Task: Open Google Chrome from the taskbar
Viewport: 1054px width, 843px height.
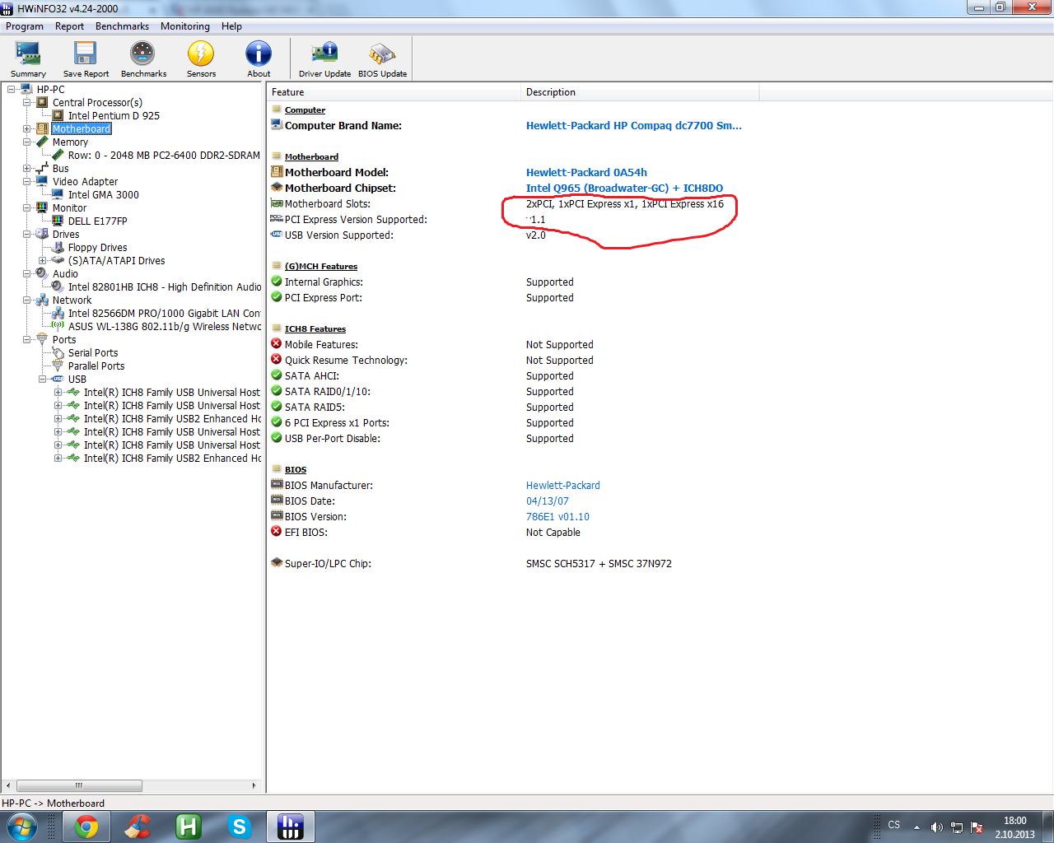Action: (86, 827)
